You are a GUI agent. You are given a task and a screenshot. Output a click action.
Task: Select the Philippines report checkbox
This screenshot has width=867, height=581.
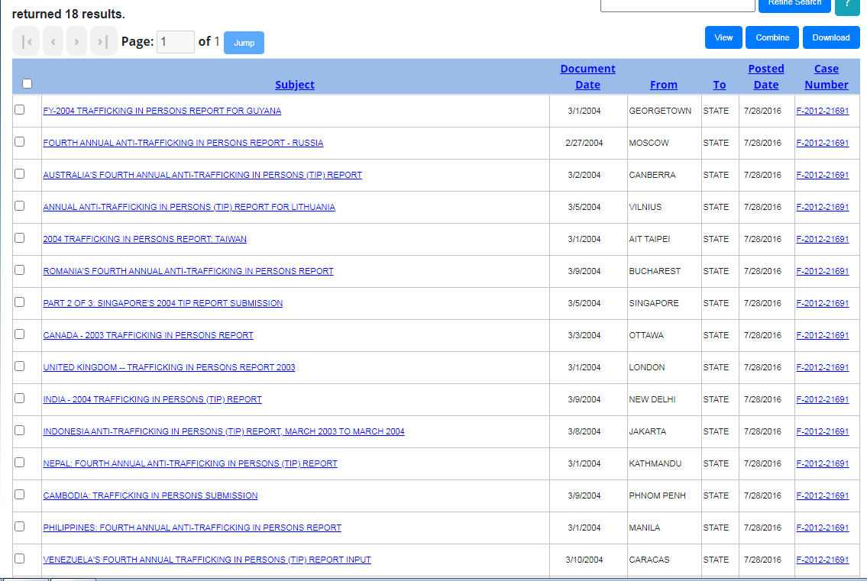point(20,526)
